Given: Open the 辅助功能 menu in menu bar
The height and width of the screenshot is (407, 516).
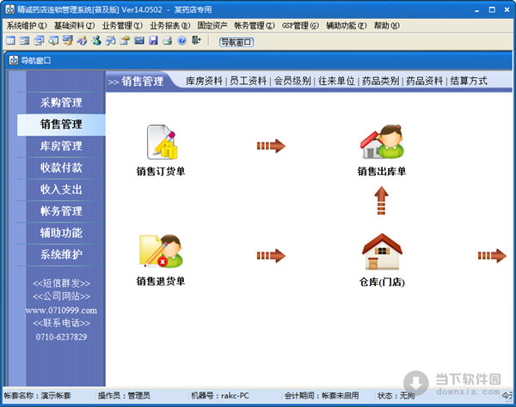Looking at the screenshot, I should click(347, 26).
